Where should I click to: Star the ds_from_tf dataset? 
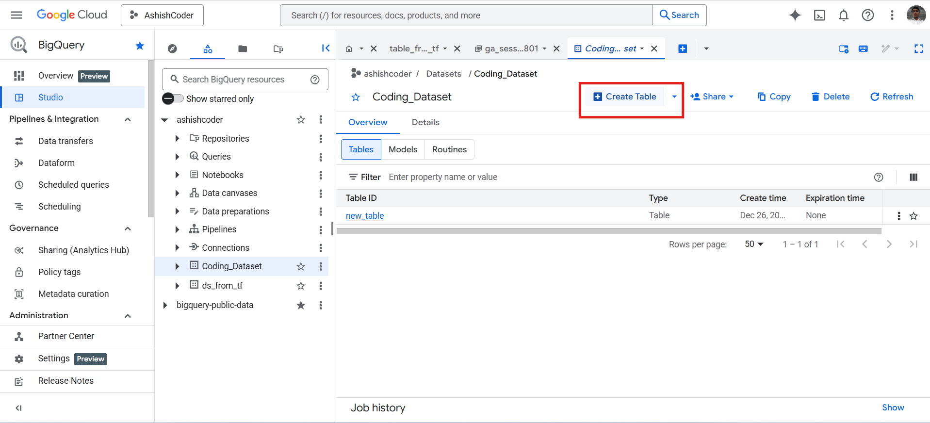[301, 286]
